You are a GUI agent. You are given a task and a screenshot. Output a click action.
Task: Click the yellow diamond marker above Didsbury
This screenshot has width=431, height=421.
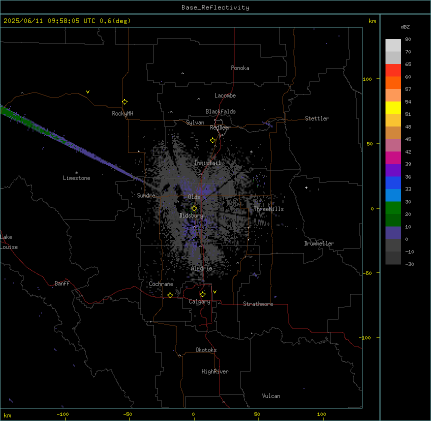point(194,208)
